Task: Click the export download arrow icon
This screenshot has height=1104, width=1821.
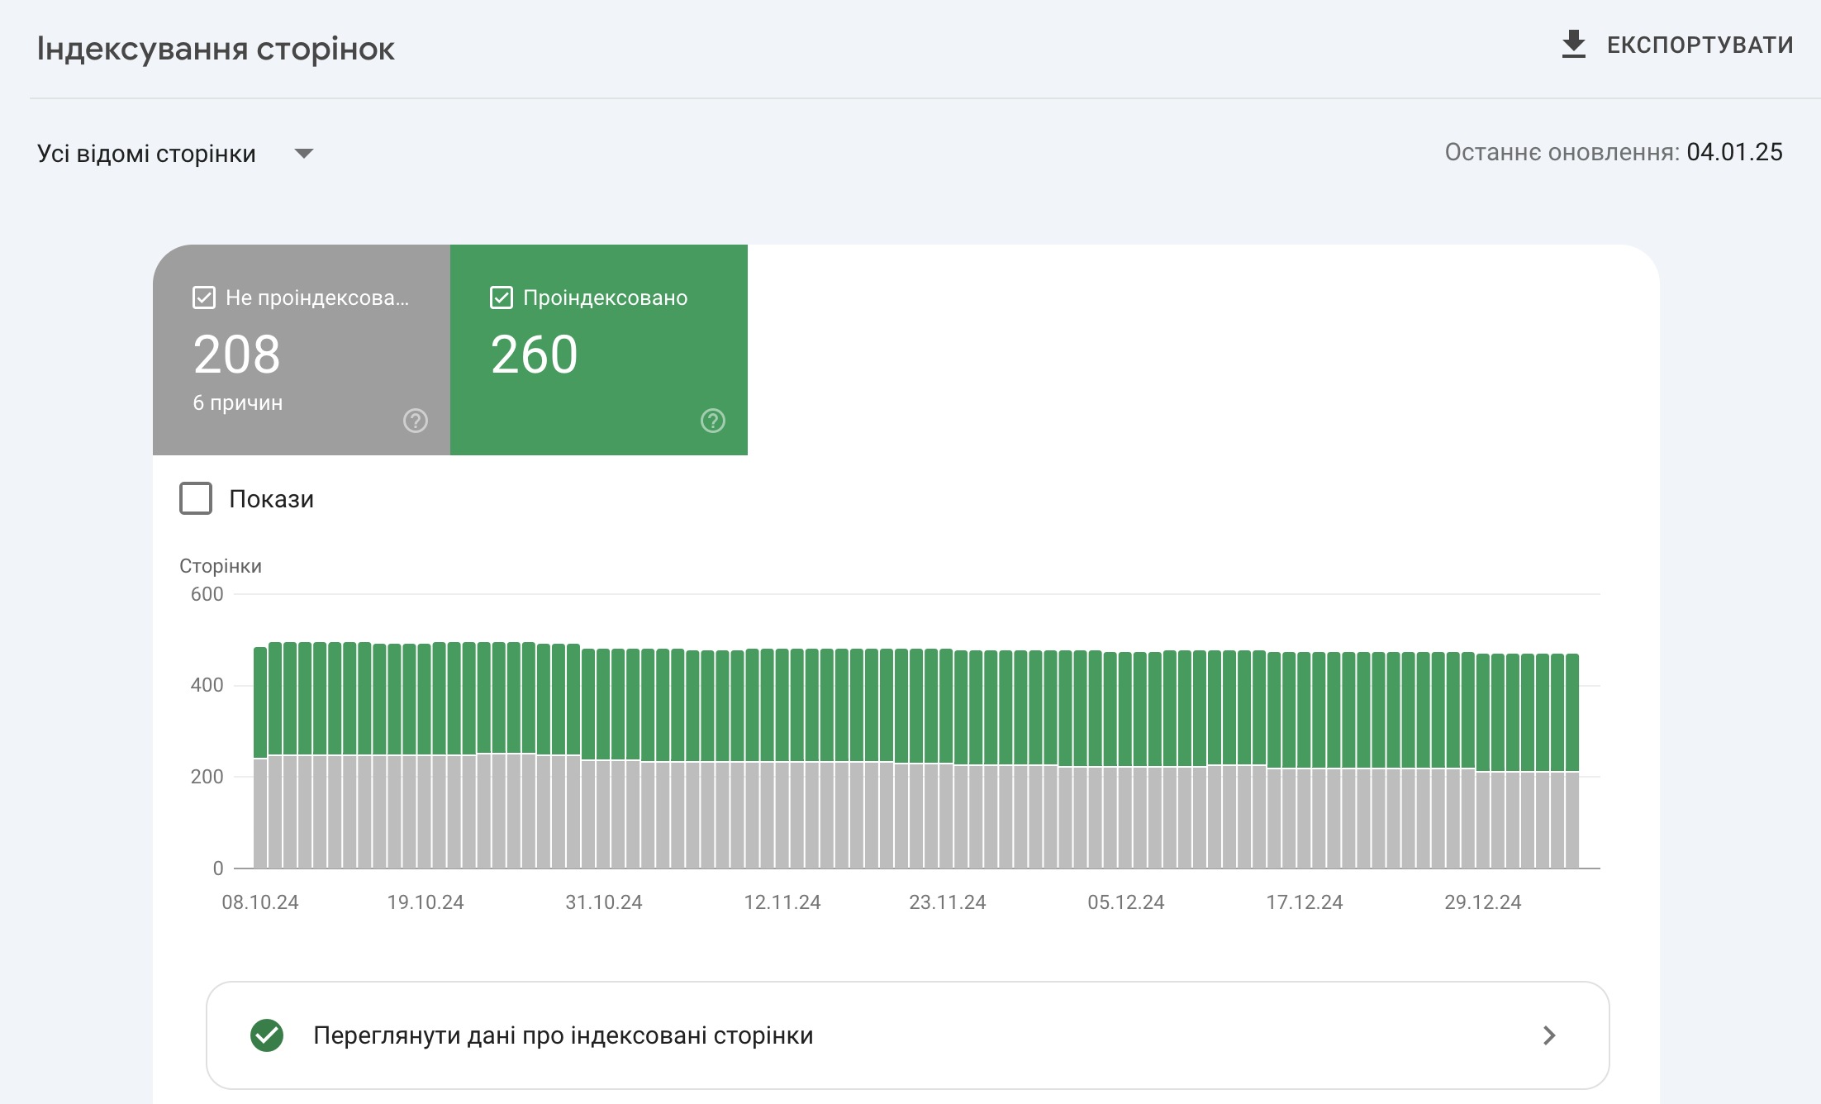Action: coord(1573,45)
